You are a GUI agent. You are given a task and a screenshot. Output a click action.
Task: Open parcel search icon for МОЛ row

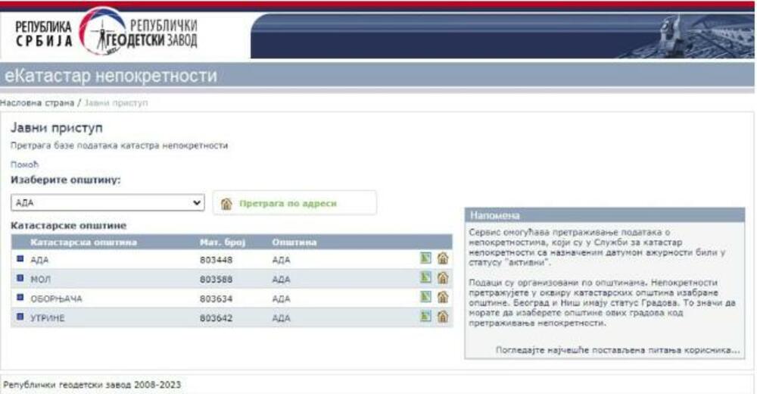coord(425,278)
